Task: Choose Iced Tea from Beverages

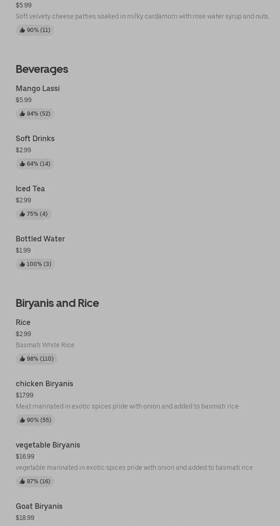Action: pyautogui.click(x=30, y=188)
